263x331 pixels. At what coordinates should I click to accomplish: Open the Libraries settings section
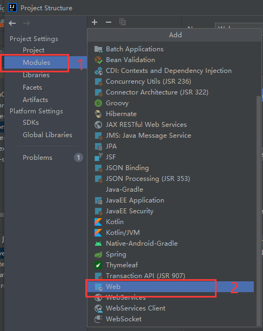point(36,75)
